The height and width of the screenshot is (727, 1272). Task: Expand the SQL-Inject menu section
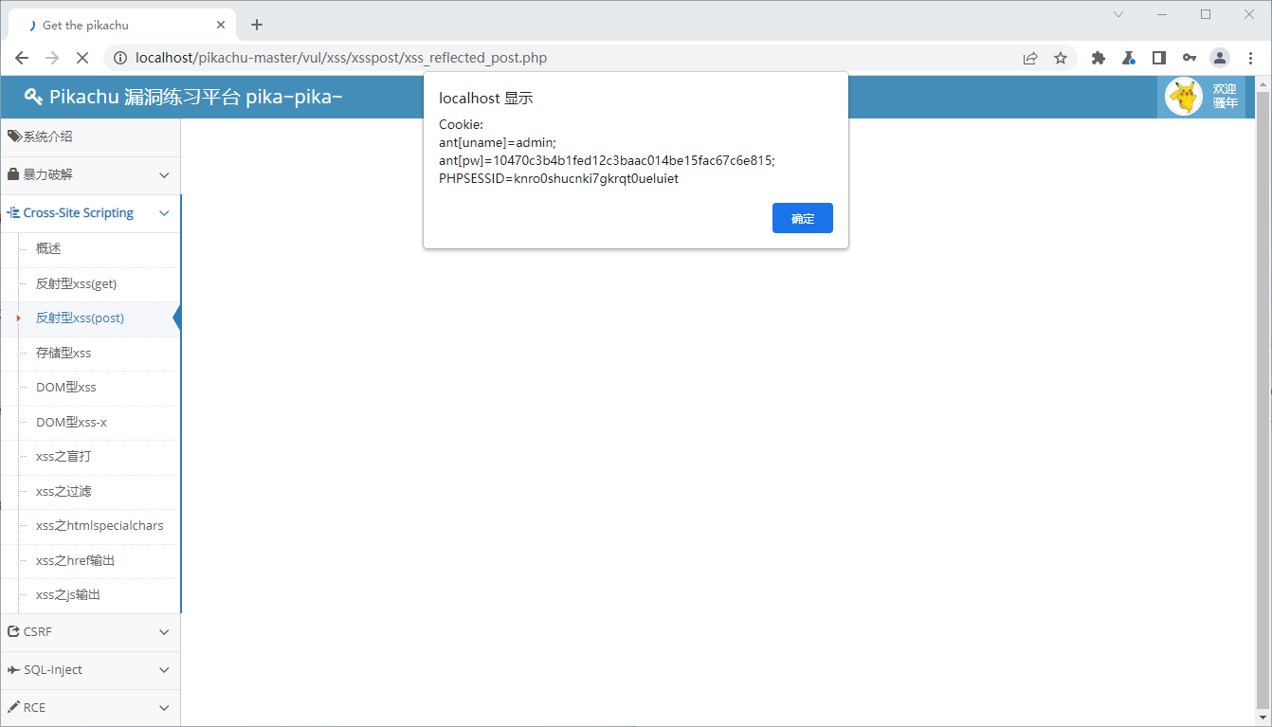point(90,670)
